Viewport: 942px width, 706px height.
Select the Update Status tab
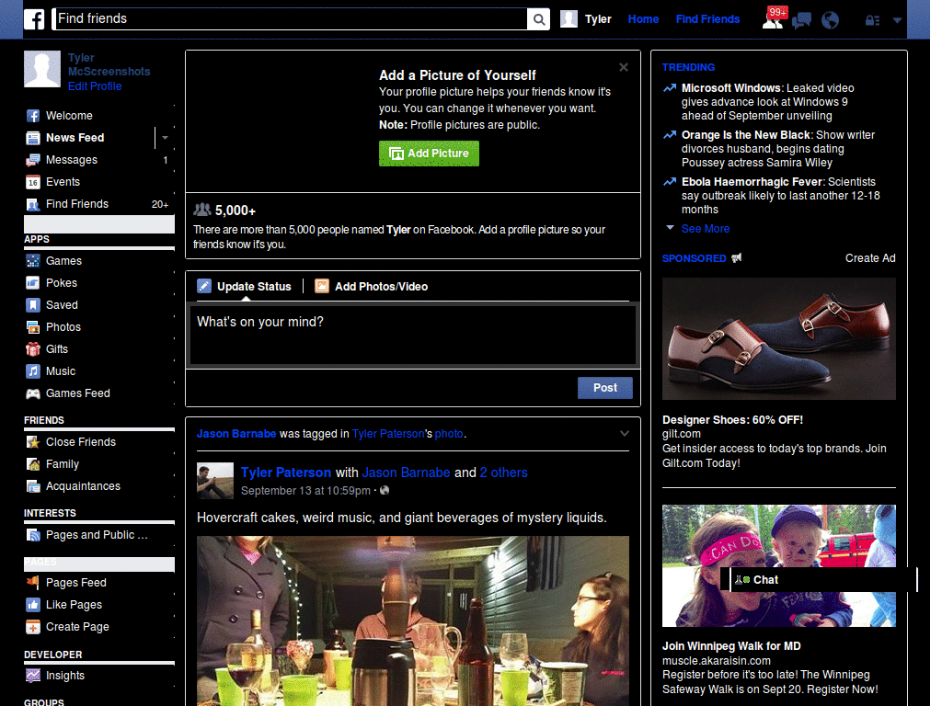point(245,287)
